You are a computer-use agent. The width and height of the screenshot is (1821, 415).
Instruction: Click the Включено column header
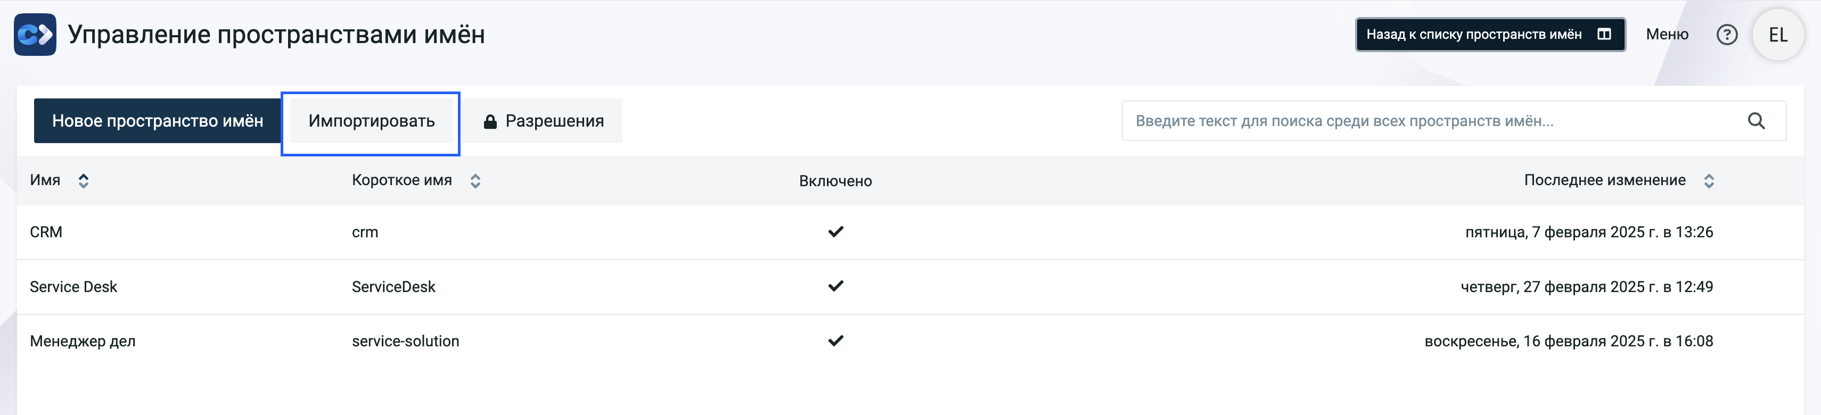tap(835, 181)
